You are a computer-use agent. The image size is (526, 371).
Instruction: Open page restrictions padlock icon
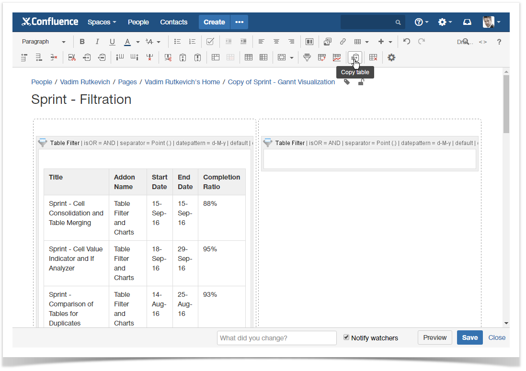tap(361, 82)
